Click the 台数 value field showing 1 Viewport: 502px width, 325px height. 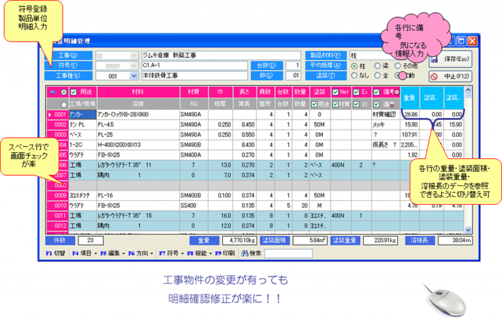pos(293,65)
